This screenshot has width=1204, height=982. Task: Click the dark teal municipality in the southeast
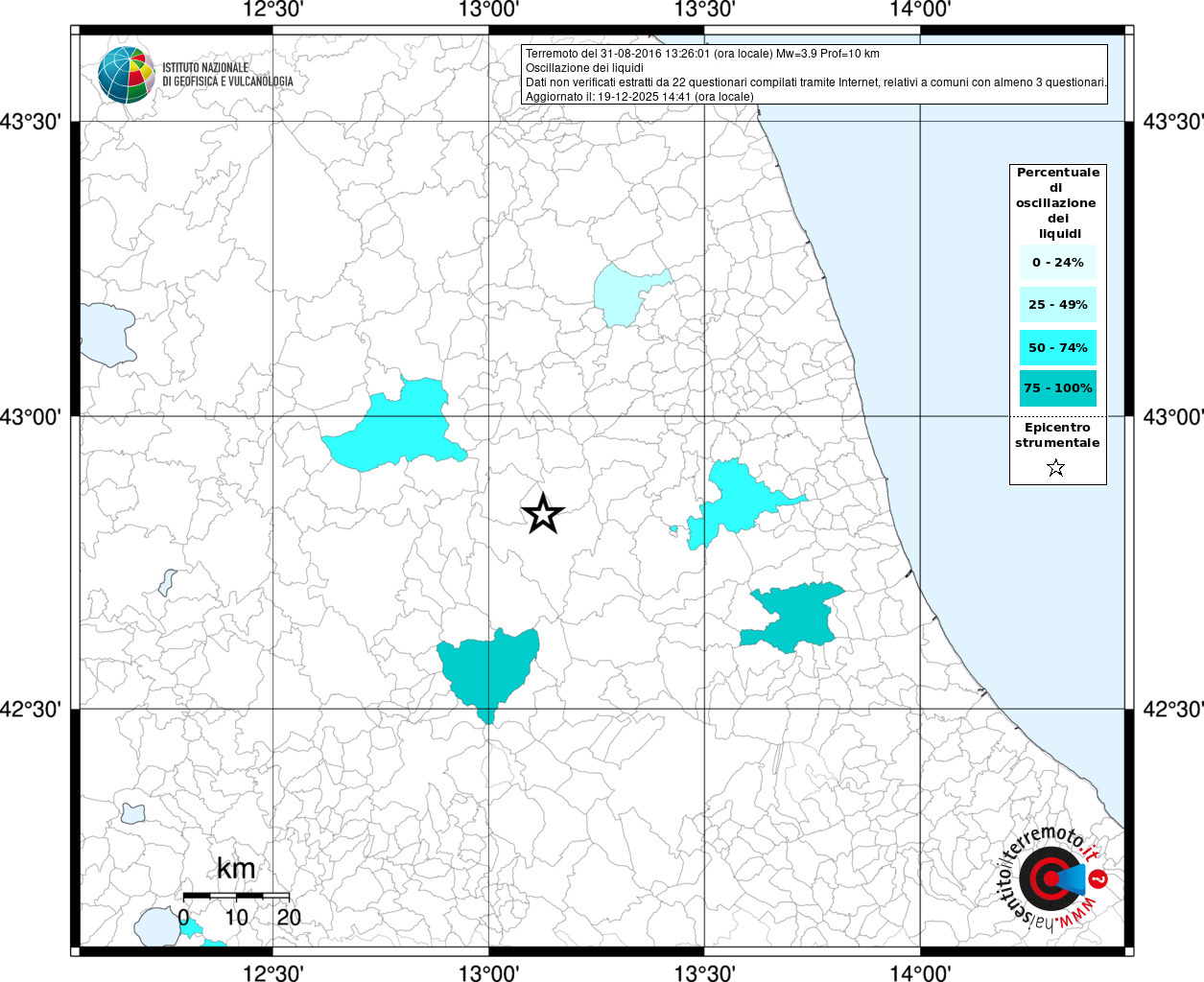[796, 616]
